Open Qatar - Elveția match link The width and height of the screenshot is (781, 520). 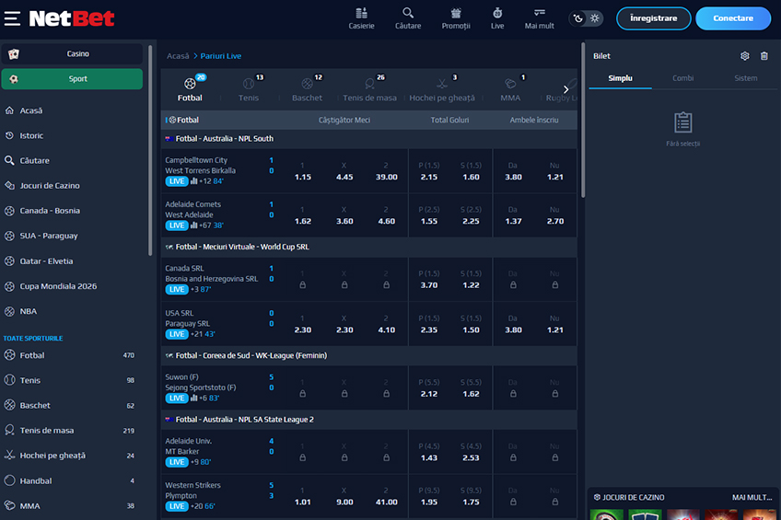pos(46,260)
